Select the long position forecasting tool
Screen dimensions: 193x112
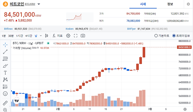point(5,87)
